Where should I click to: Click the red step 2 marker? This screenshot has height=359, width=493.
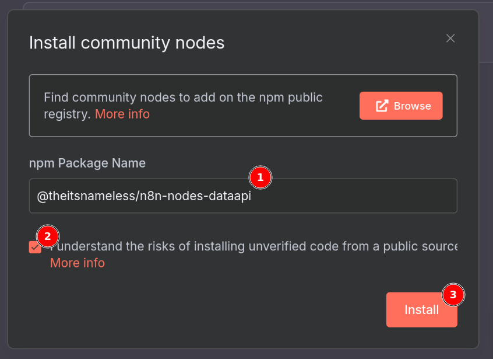[48, 236]
